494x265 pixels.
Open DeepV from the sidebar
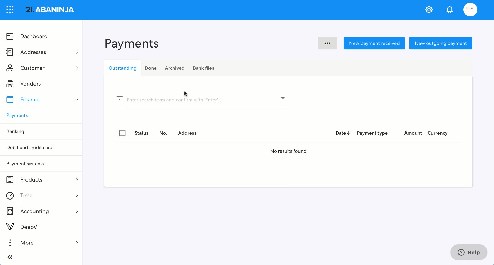pos(29,227)
